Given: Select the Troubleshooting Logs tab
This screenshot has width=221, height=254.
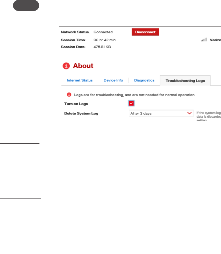Looking at the screenshot, I should pos(185,80).
